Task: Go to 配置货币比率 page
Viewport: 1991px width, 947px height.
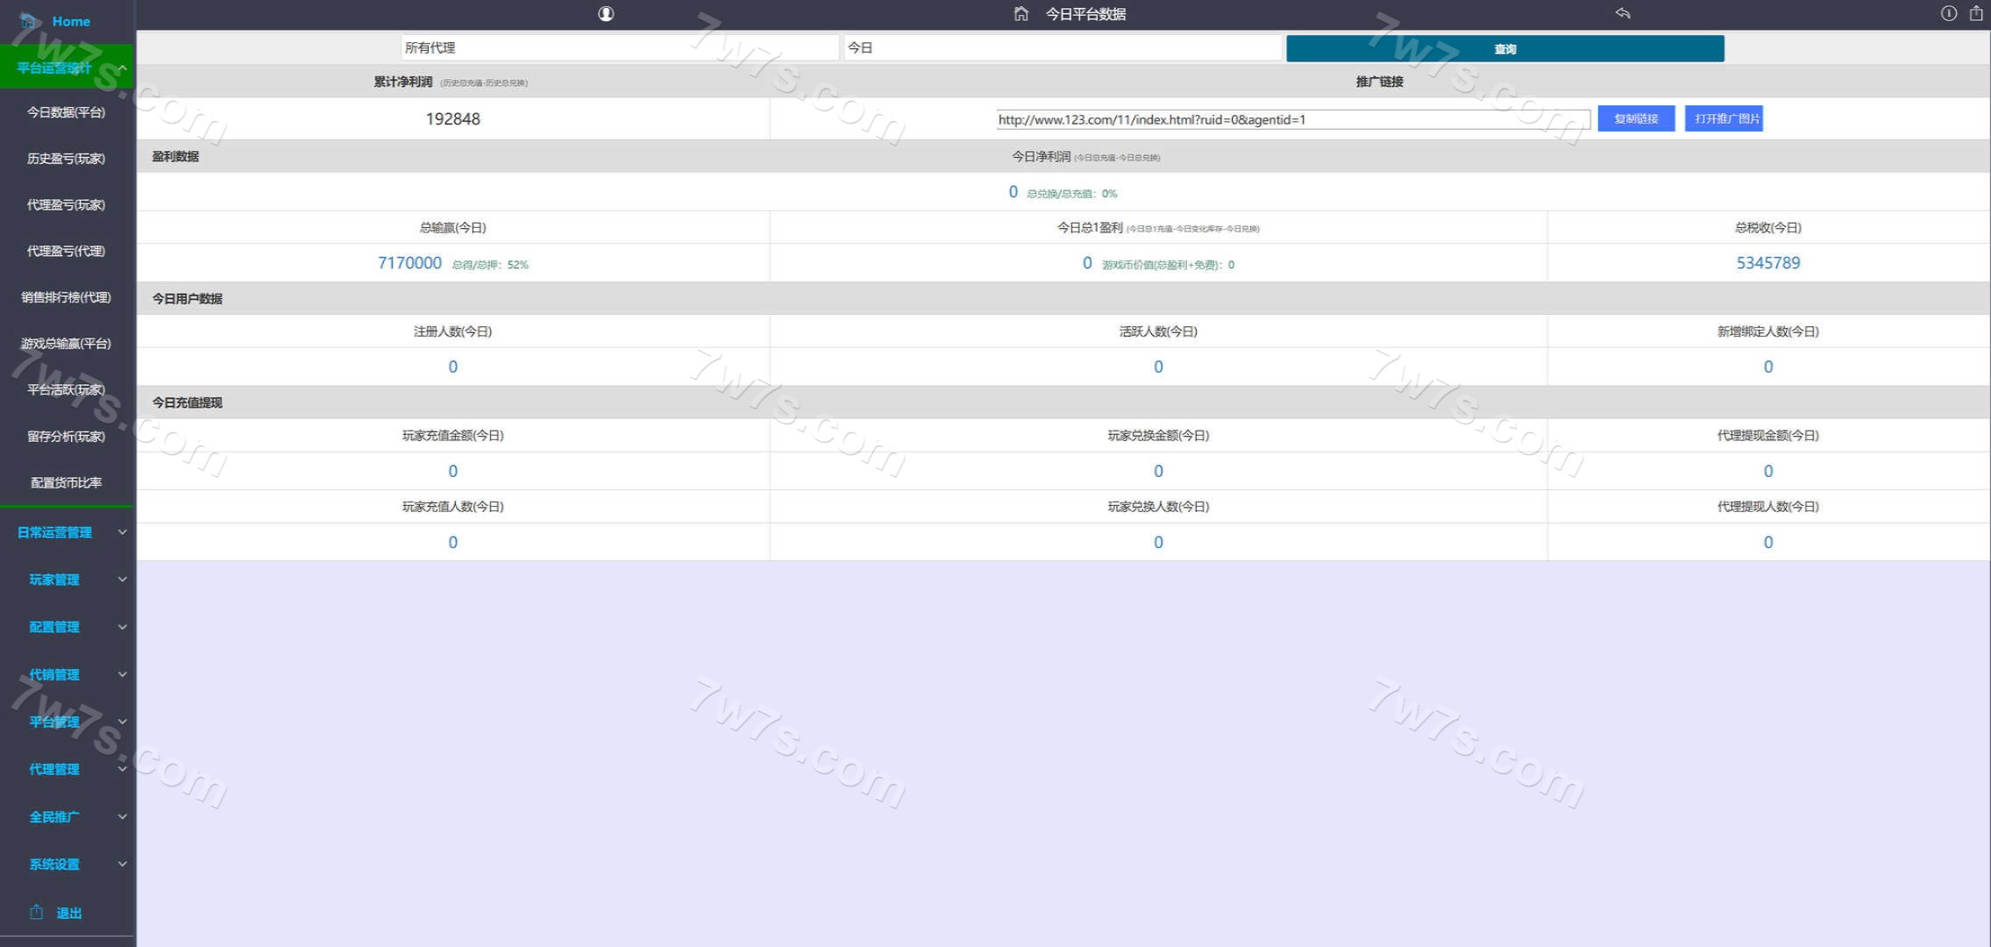Action: (66, 482)
